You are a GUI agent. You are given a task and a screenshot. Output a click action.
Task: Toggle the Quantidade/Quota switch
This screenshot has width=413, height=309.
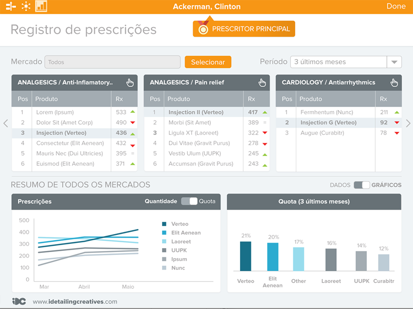(x=189, y=201)
